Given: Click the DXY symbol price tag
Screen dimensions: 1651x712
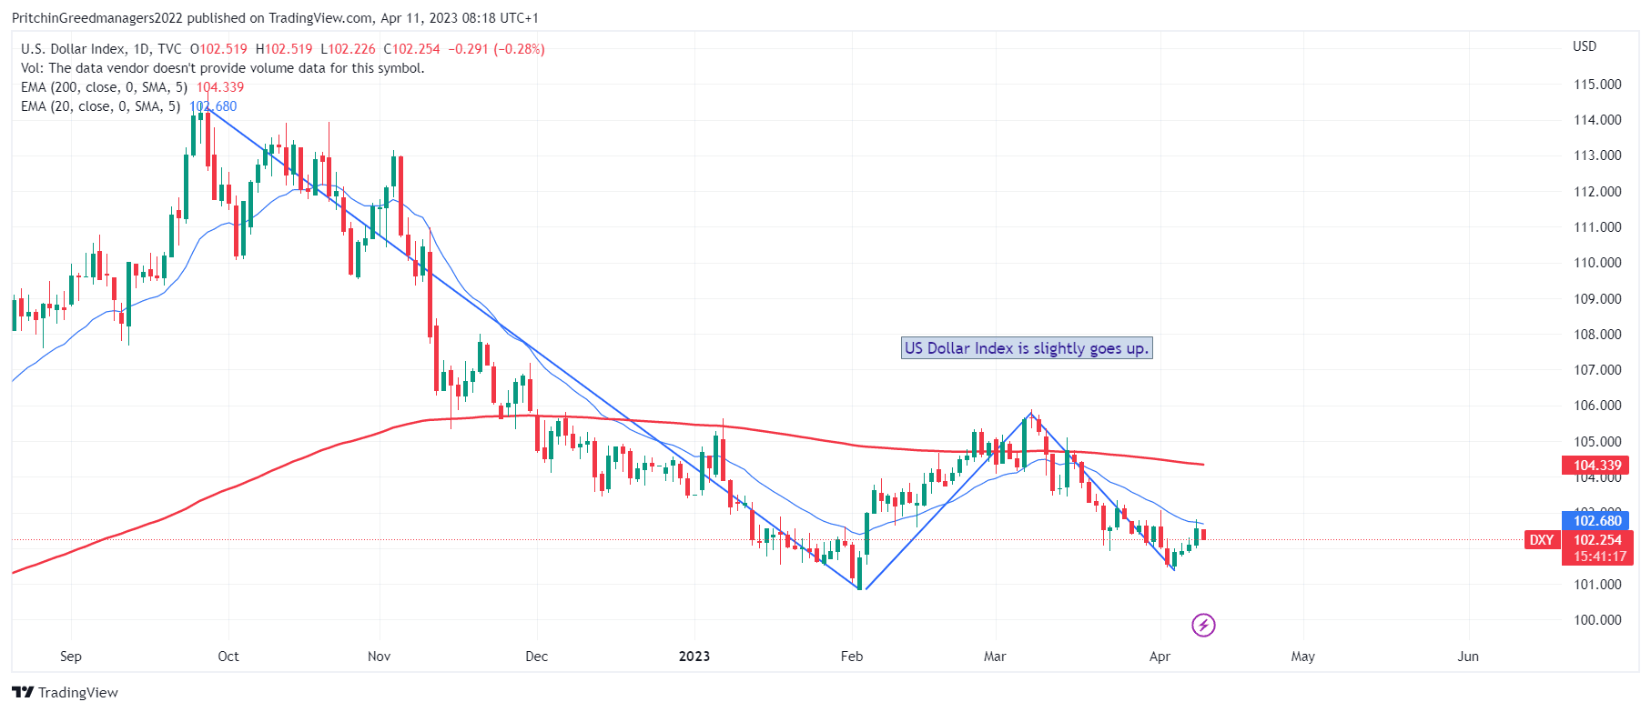Looking at the screenshot, I should click(x=1542, y=540).
